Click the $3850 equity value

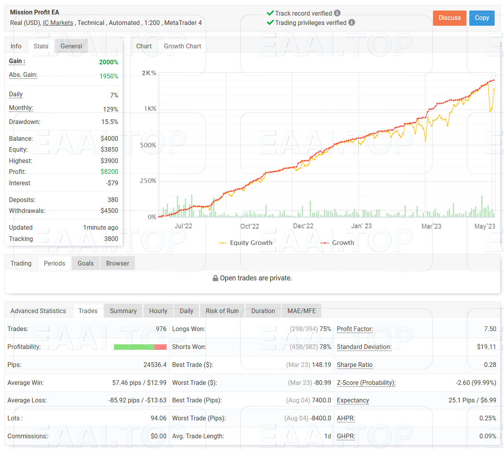[x=109, y=150]
